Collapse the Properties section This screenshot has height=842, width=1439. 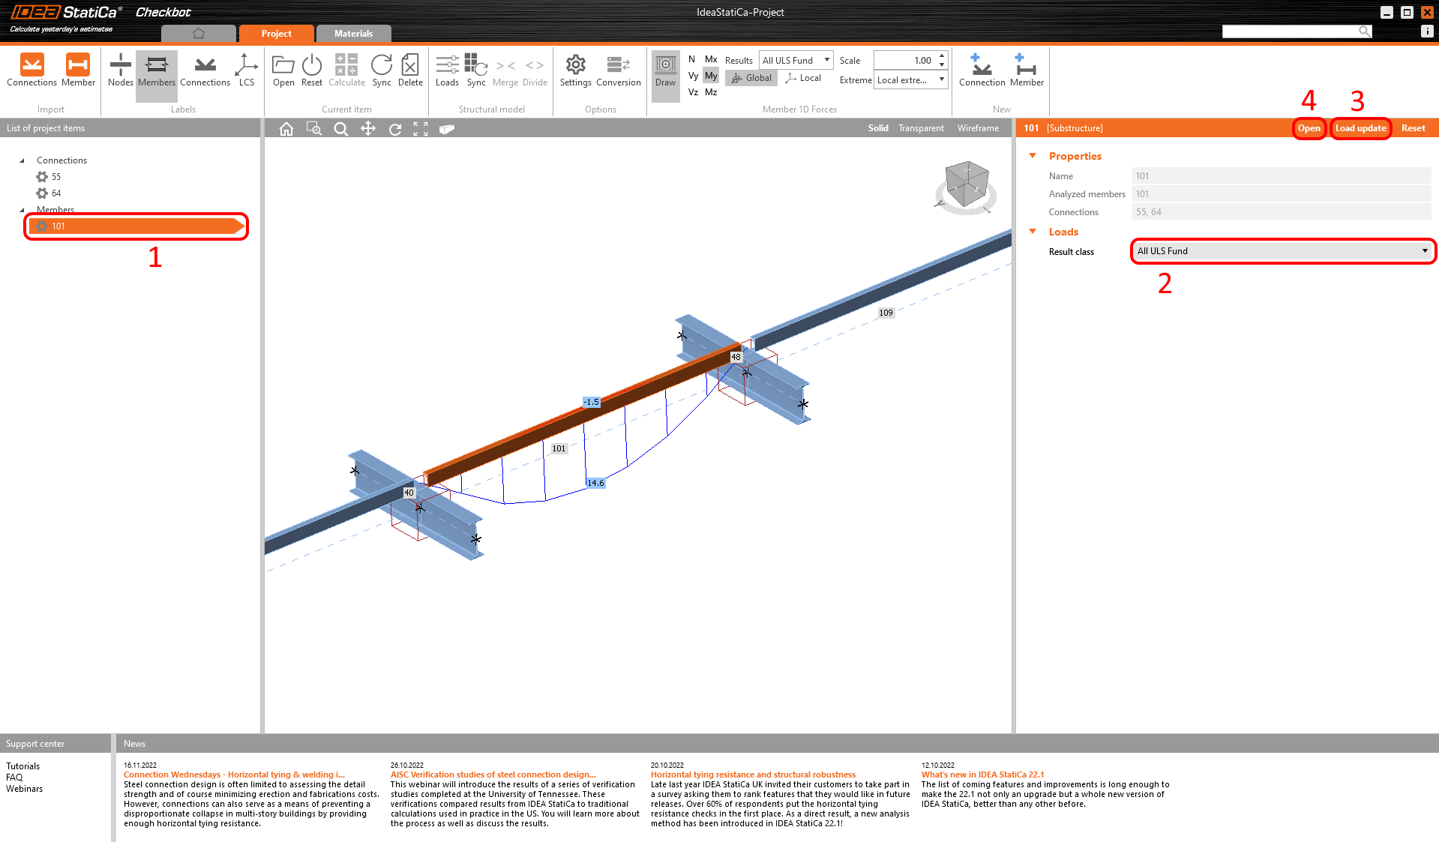[1033, 156]
